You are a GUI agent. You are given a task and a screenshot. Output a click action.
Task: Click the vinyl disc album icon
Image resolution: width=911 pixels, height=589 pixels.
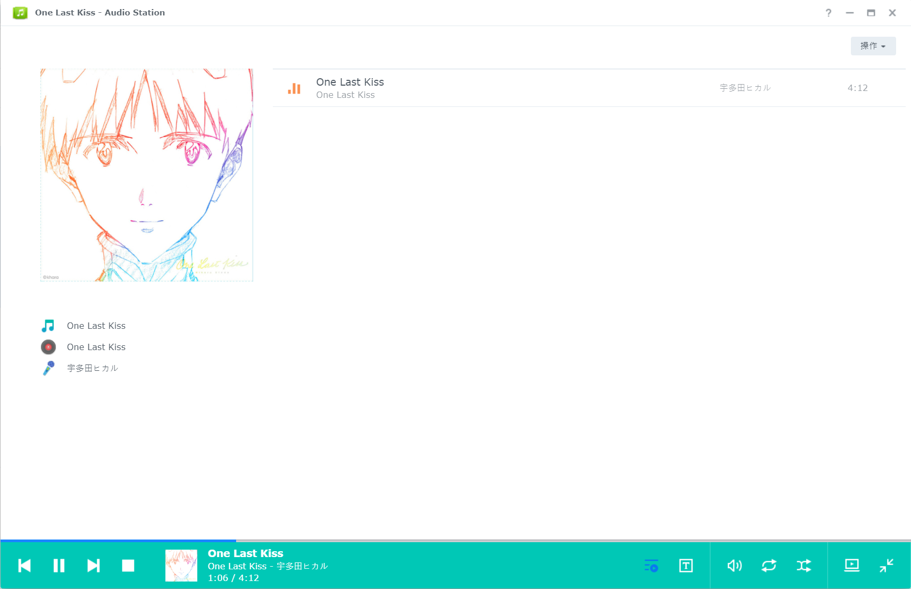coord(48,347)
